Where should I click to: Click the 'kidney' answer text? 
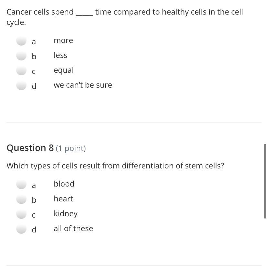[x=66, y=214]
